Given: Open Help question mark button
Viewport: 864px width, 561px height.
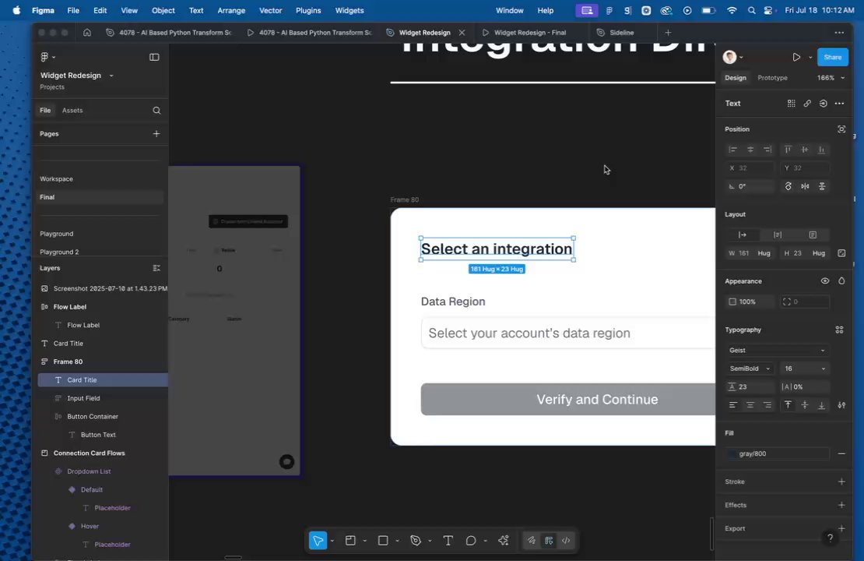Looking at the screenshot, I should point(830,538).
